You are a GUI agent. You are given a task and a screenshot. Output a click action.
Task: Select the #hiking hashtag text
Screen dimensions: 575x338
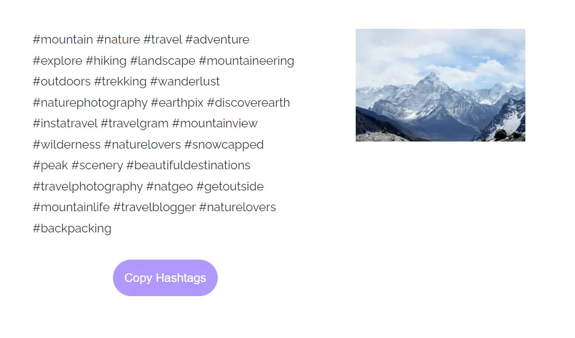point(107,60)
